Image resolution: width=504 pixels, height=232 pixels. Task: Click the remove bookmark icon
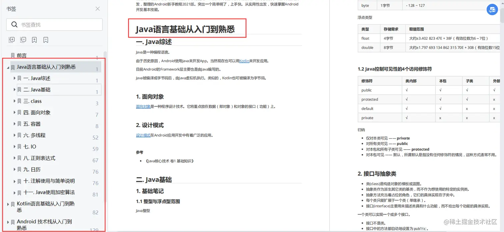(46, 40)
